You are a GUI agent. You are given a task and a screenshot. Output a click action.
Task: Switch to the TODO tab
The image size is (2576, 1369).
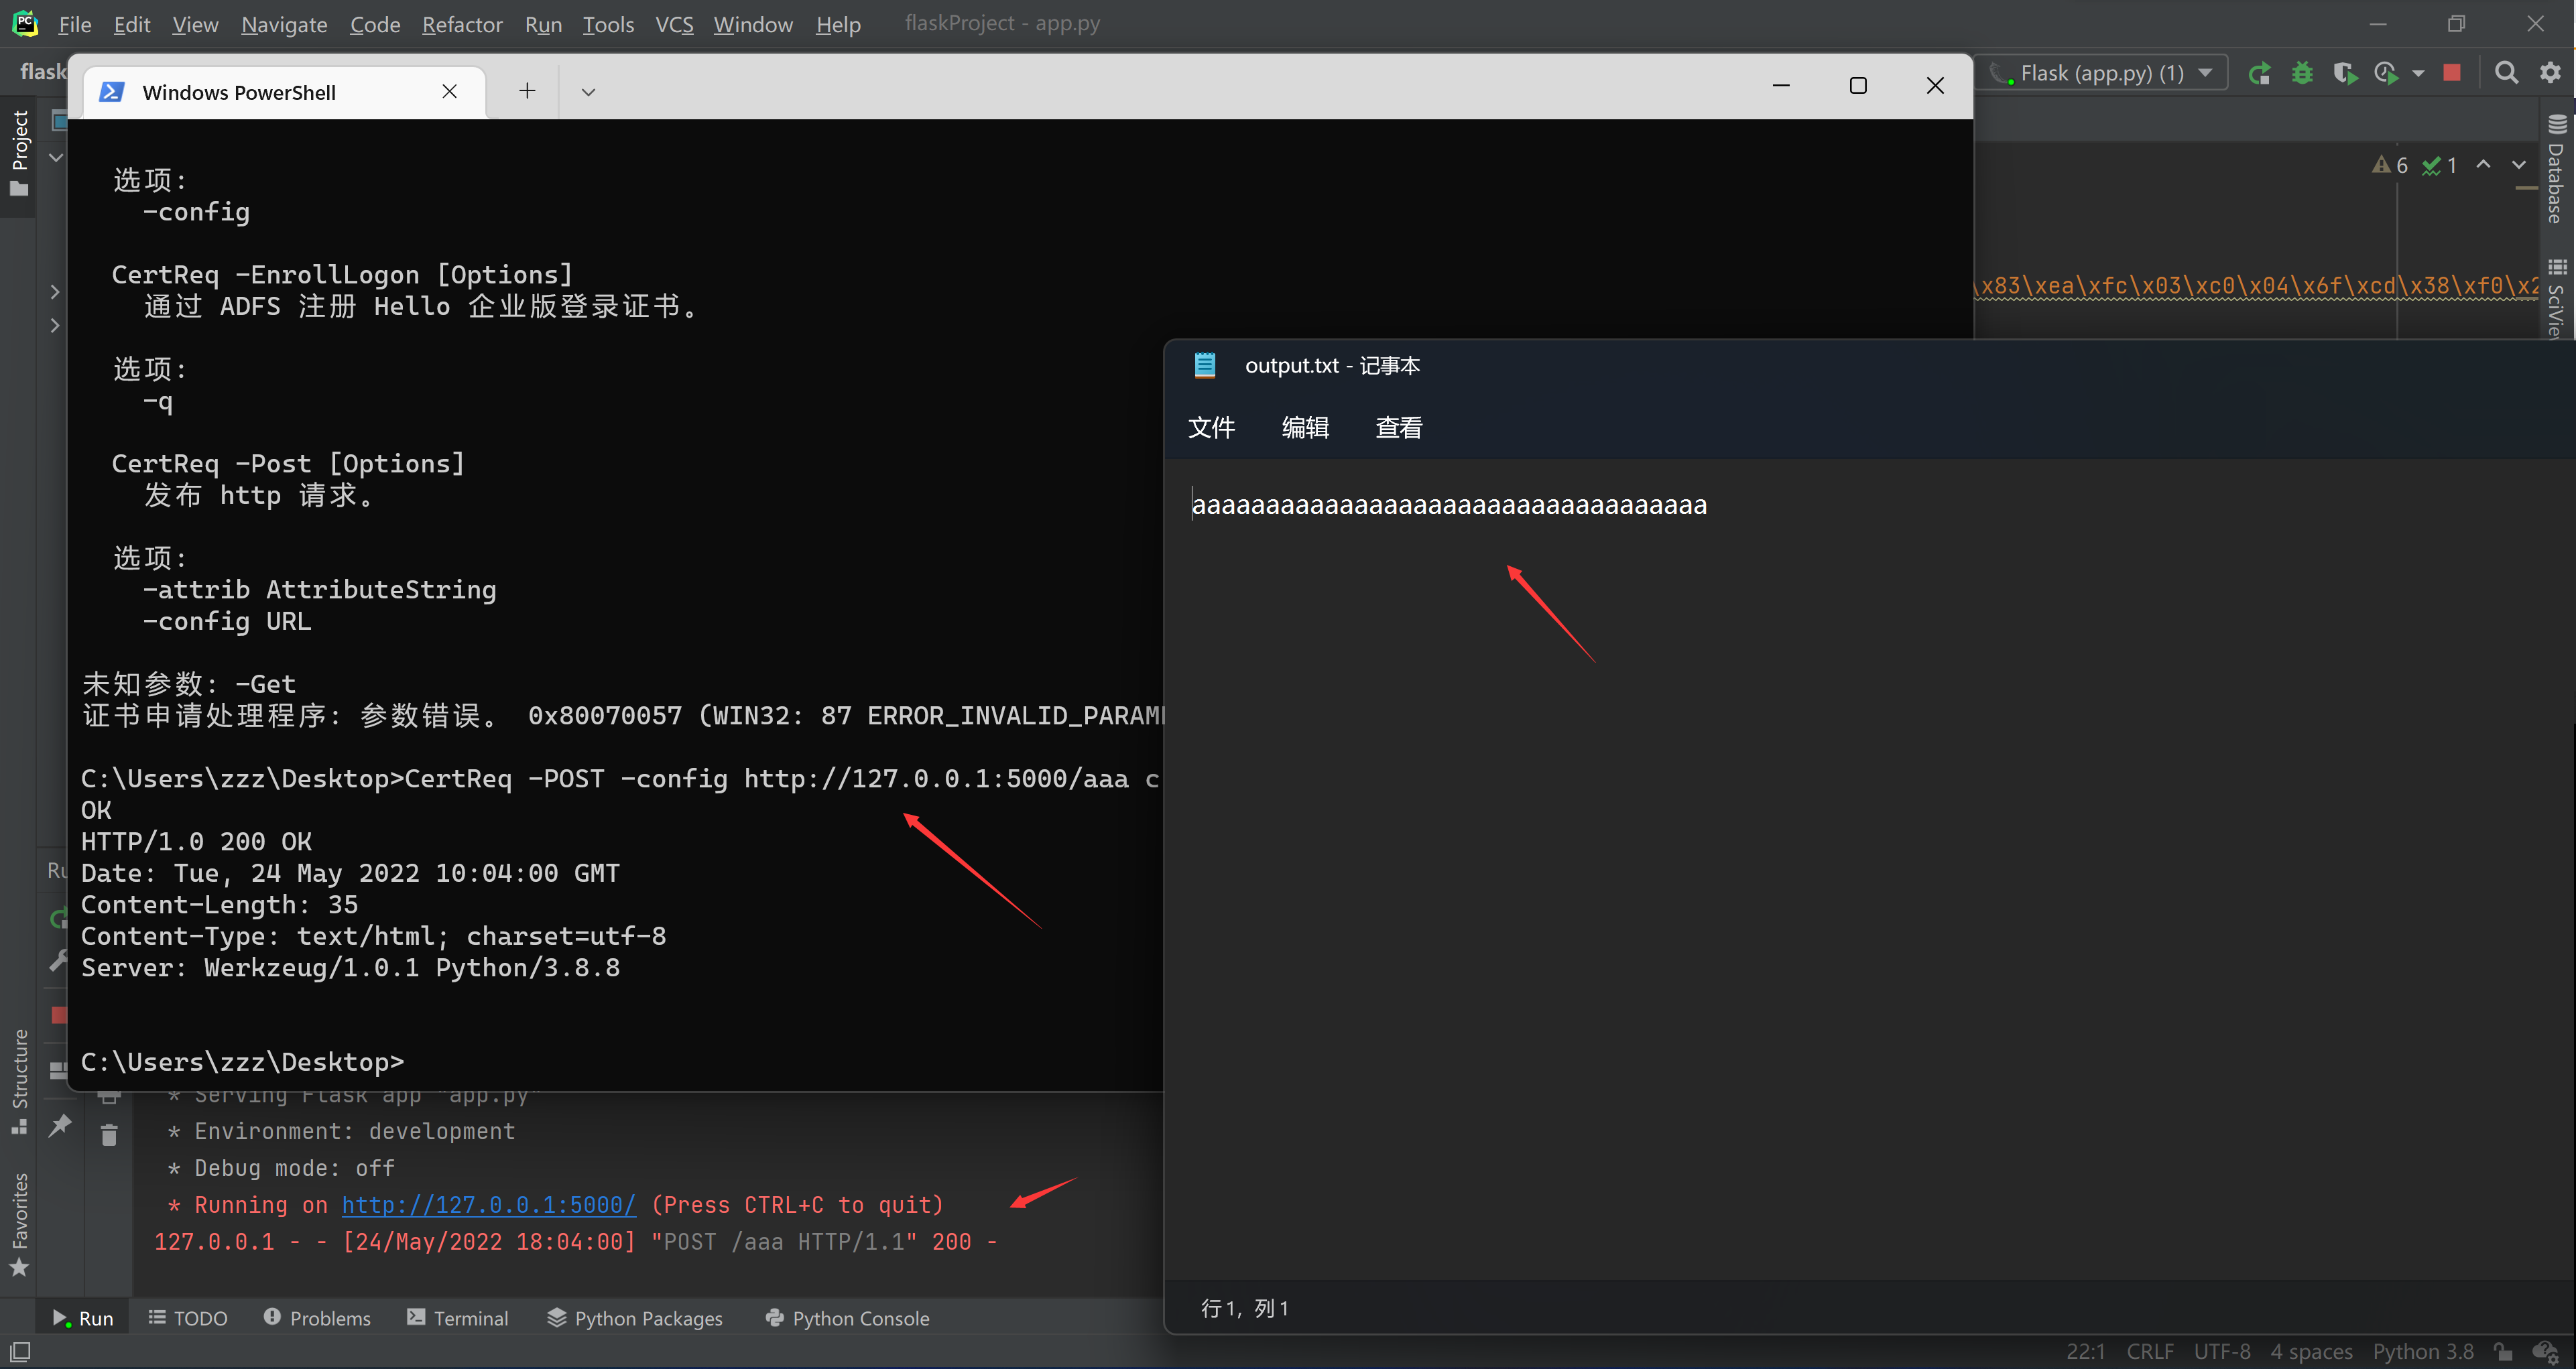[188, 1318]
